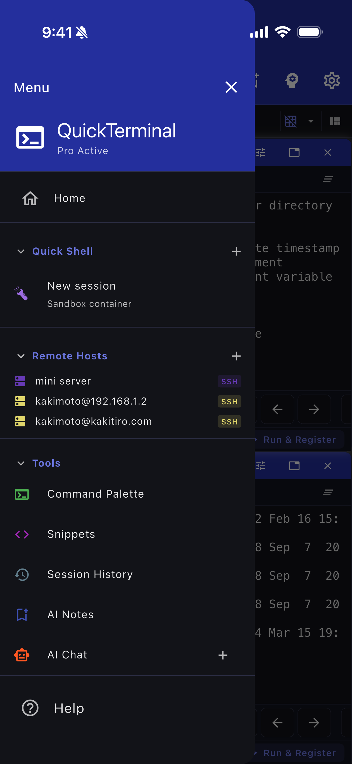
Task: Toggle grid-off layout icon in background window
Action: (291, 121)
